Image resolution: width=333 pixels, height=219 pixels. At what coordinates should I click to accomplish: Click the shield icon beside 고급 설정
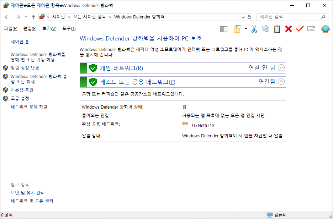(x=5, y=98)
